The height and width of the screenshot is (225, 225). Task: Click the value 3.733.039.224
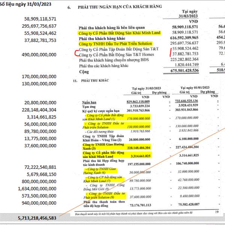pos(140,106)
